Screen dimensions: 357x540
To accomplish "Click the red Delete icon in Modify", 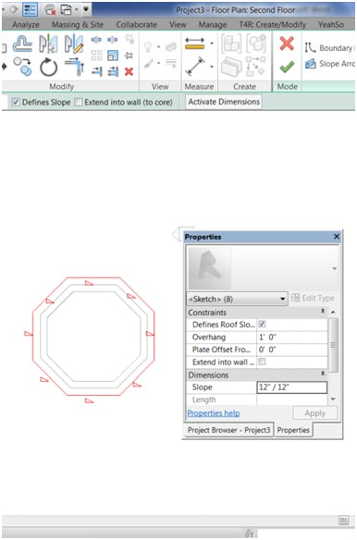I will (x=129, y=71).
